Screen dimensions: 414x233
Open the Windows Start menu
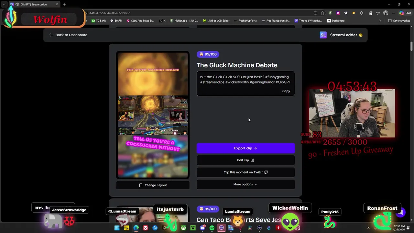117,228
